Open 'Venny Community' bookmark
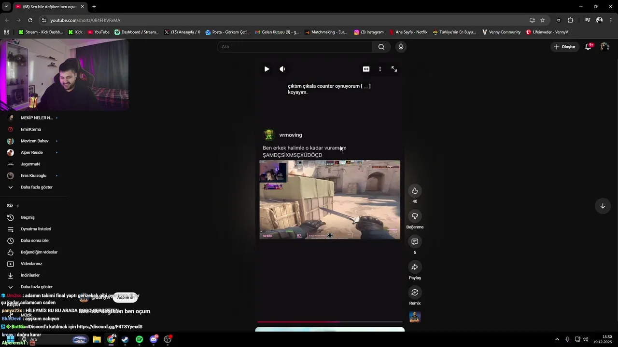The height and width of the screenshot is (347, 618). click(501, 32)
